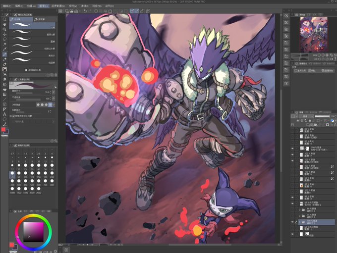
Task: Click Undo in the command bar
Action: tap(85, 11)
